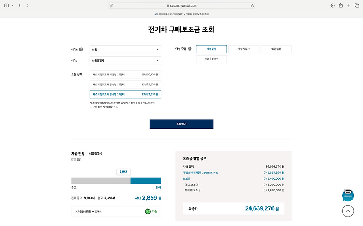Click the casper.hyundai.com address field
Screen dimensions: 363x226
tap(181, 5)
